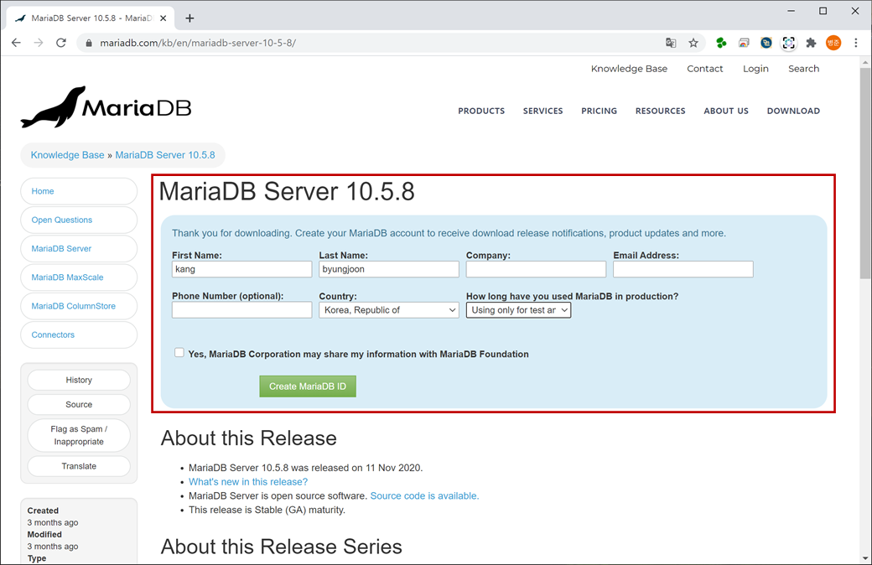Click the green clover extension icon
This screenshot has width=872, height=565.
coord(721,43)
